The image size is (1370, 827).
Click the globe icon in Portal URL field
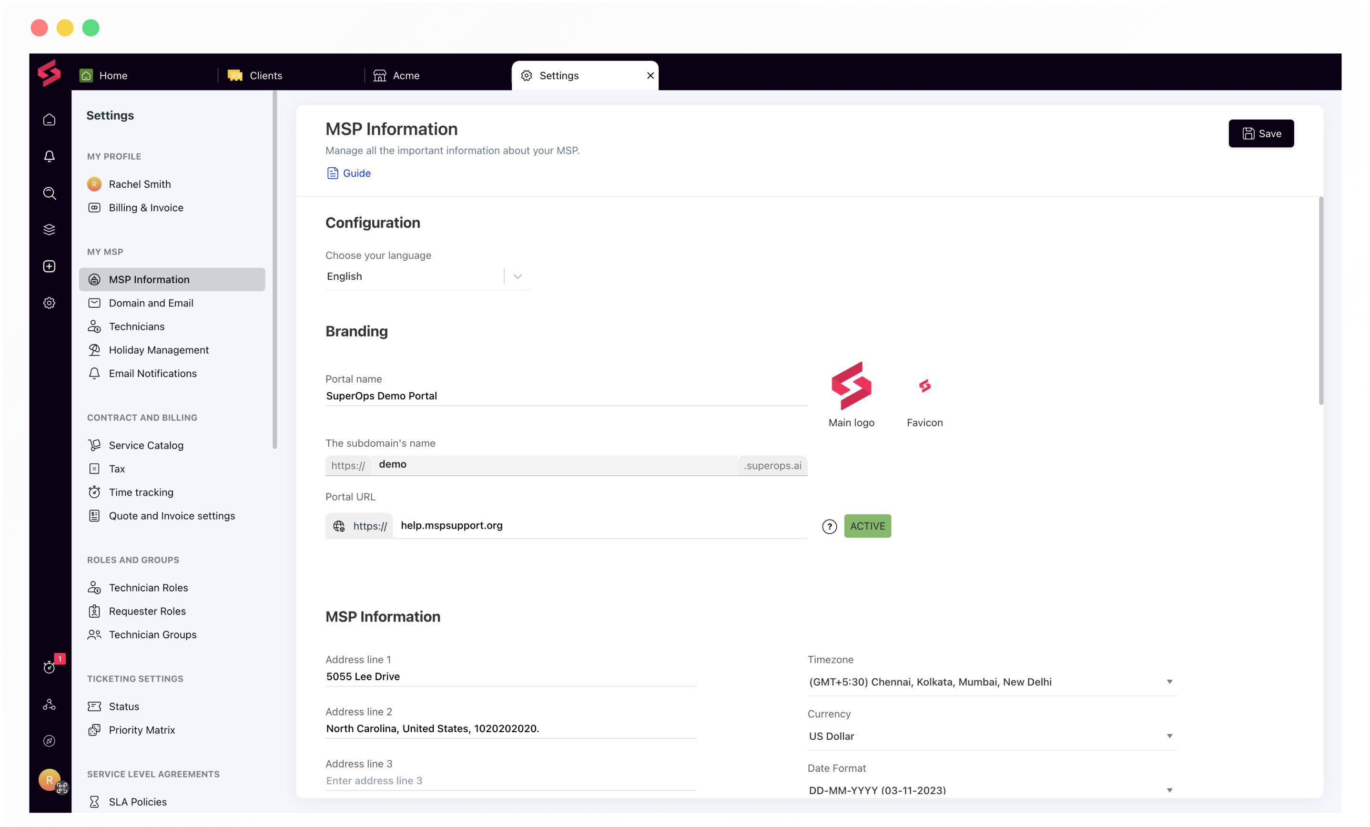(339, 526)
